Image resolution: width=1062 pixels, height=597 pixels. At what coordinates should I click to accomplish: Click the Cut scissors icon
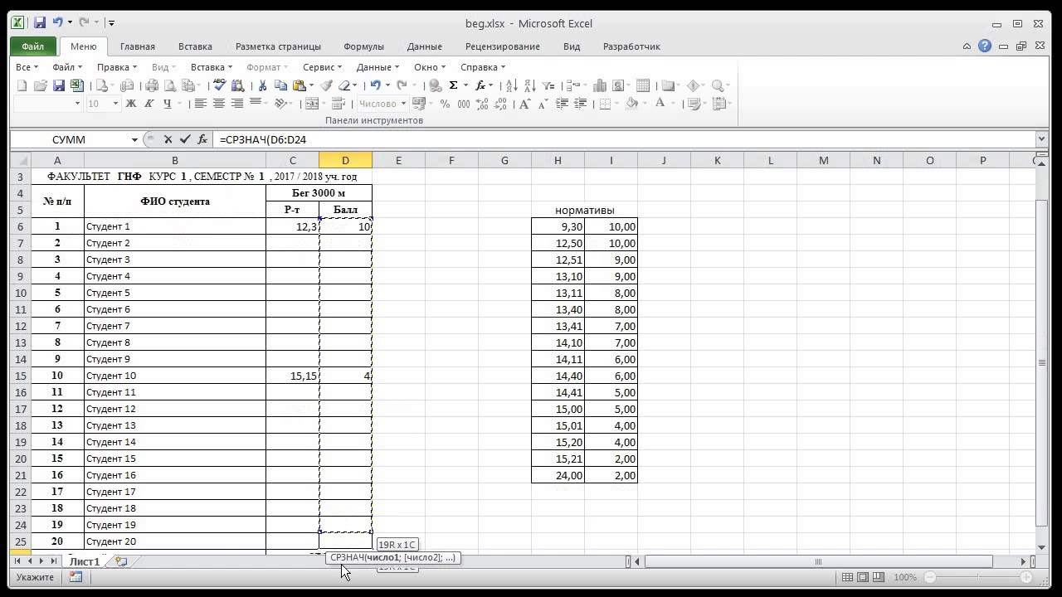tap(262, 85)
